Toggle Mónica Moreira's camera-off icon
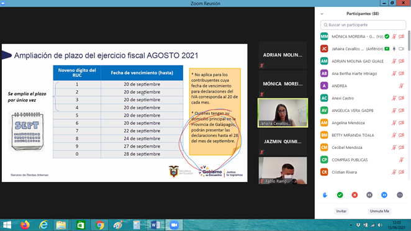411x231 pixels. [x=401, y=37]
